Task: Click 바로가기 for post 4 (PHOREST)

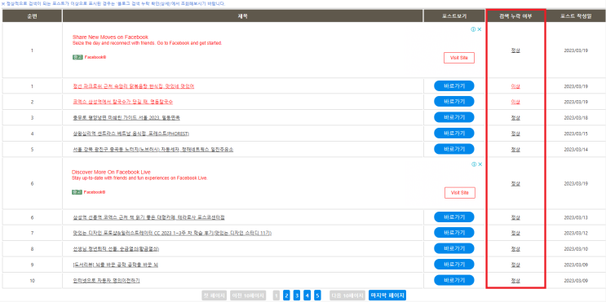Action: 454,133
